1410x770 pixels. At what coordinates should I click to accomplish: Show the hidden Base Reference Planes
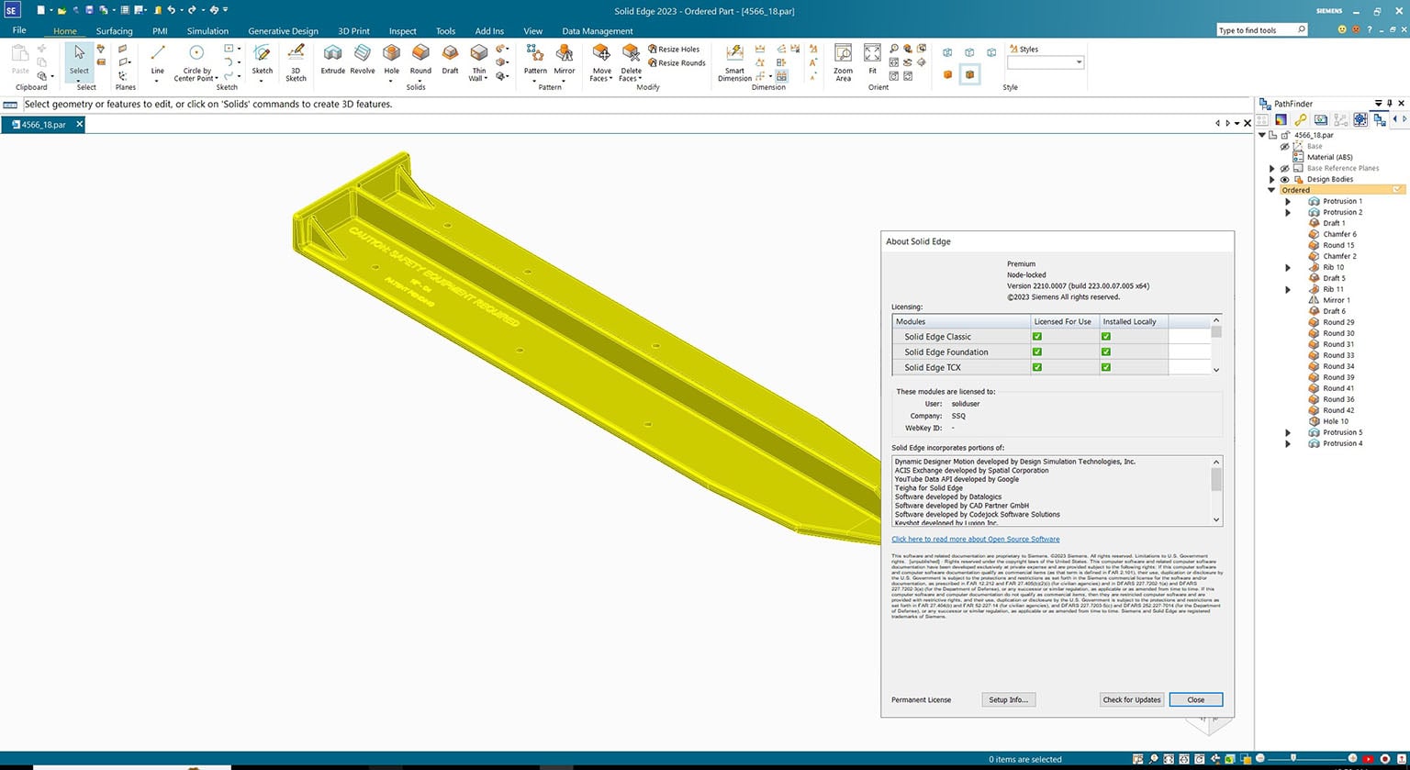click(1284, 169)
